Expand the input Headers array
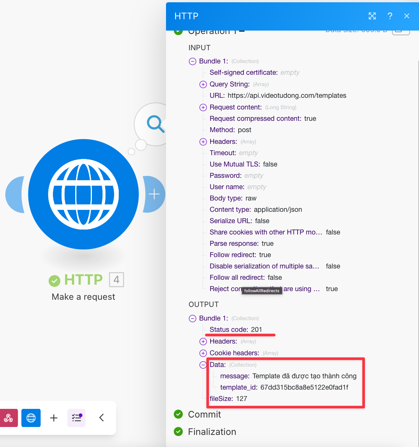The image size is (419, 447). coord(203,142)
